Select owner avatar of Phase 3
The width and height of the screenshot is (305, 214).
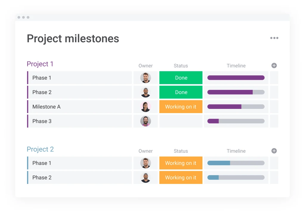click(x=145, y=121)
